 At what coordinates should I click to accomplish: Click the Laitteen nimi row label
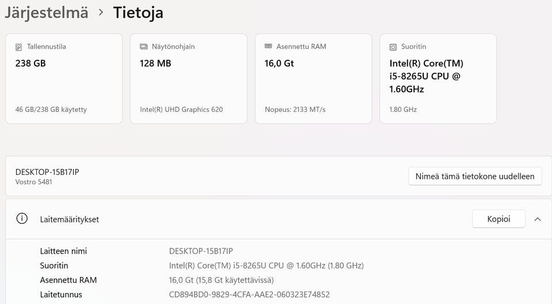pos(63,251)
